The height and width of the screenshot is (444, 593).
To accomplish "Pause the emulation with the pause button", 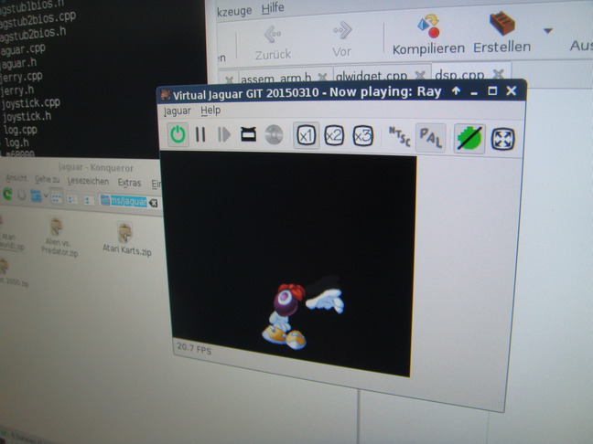I will pyautogui.click(x=200, y=135).
